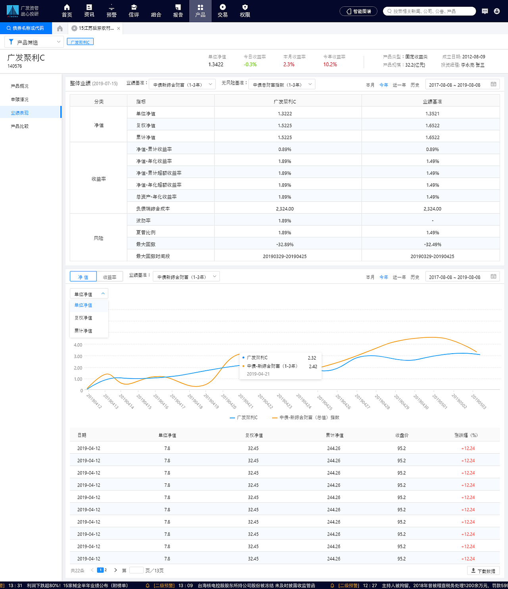Open the 权限 permissions nav icon
Screen dimensions: 508x589
[x=245, y=11]
